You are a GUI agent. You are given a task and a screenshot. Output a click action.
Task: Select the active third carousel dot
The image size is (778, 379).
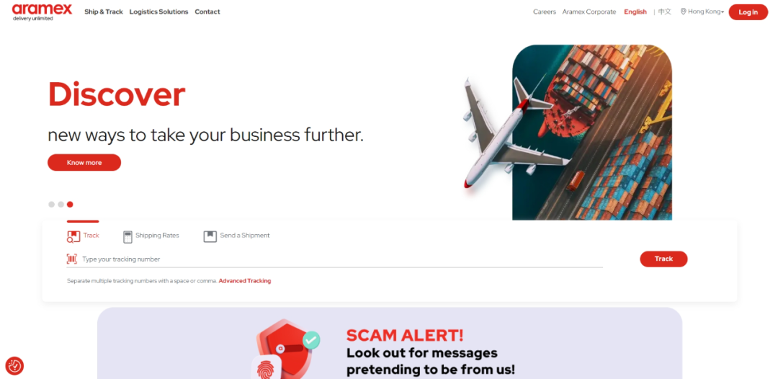(x=70, y=205)
